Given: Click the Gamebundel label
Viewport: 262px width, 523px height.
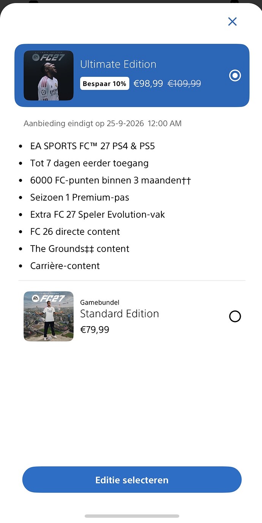Looking at the screenshot, I should pos(100,303).
